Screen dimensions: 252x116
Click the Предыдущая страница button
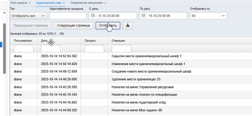pyautogui.click(x=31, y=26)
